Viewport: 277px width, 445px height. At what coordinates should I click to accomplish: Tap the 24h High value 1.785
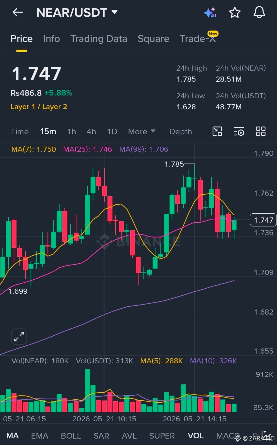coord(186,79)
